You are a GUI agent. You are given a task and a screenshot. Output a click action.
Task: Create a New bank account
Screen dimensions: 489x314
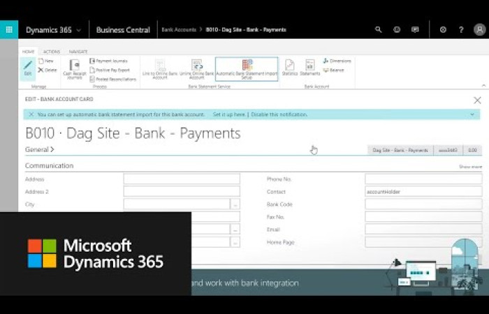[x=46, y=61]
